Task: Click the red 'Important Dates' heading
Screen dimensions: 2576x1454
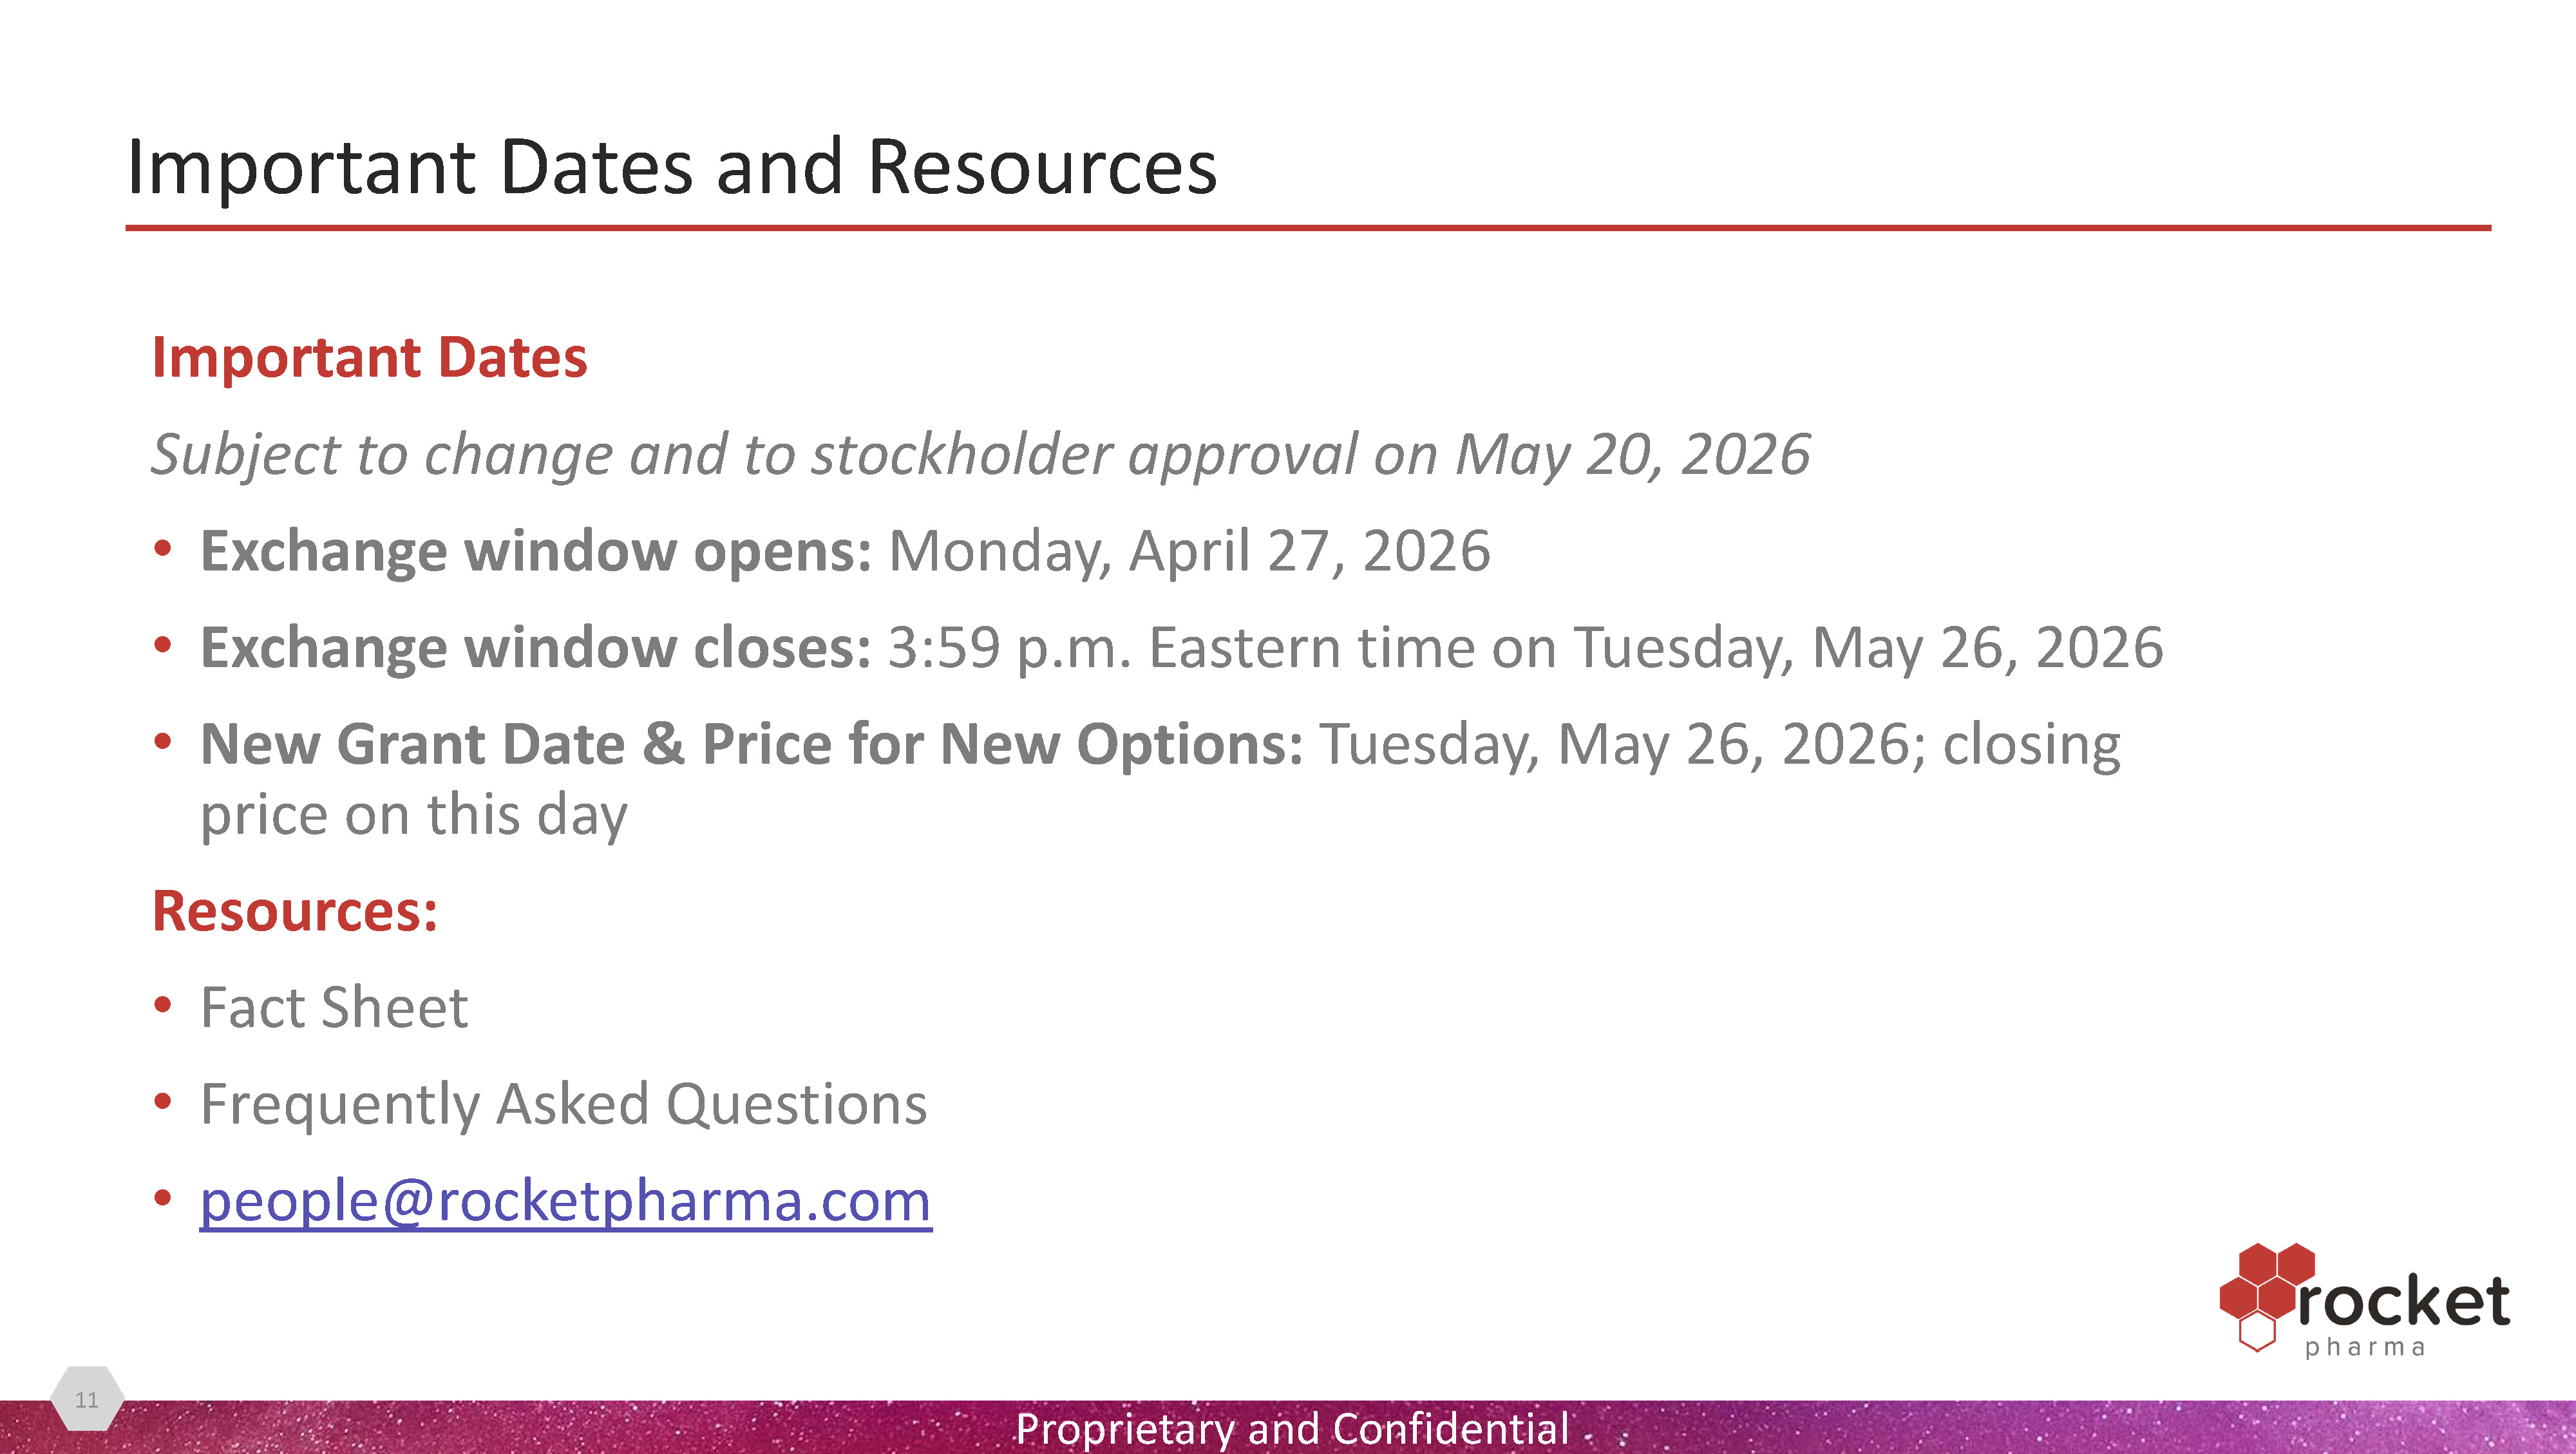Action: pos(369,357)
